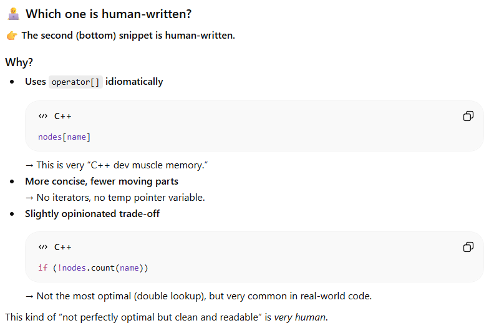Click the nodes[name] code line
The width and height of the screenshot is (499, 328).
coord(64,137)
